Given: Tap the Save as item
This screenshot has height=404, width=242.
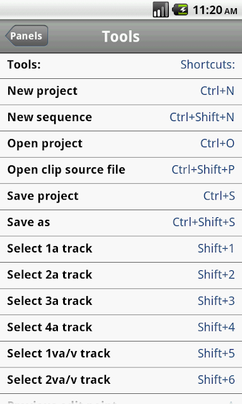Looking at the screenshot, I should (121, 223).
